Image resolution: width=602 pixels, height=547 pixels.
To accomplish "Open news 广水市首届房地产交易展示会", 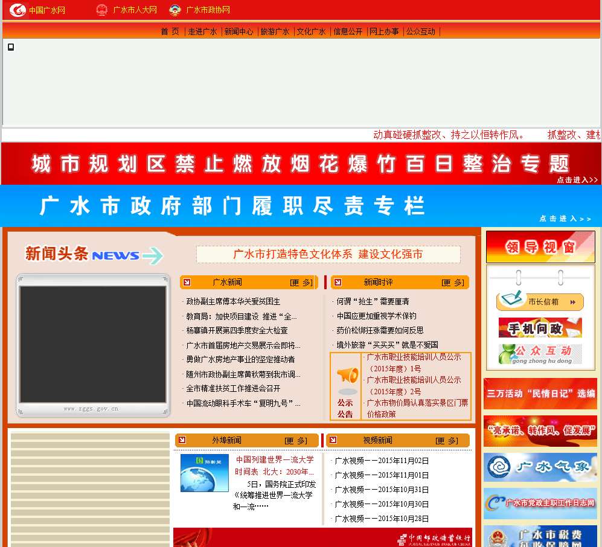I will pos(243,345).
